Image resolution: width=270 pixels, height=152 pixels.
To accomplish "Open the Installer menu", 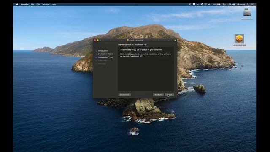I will (x=24, y=5).
